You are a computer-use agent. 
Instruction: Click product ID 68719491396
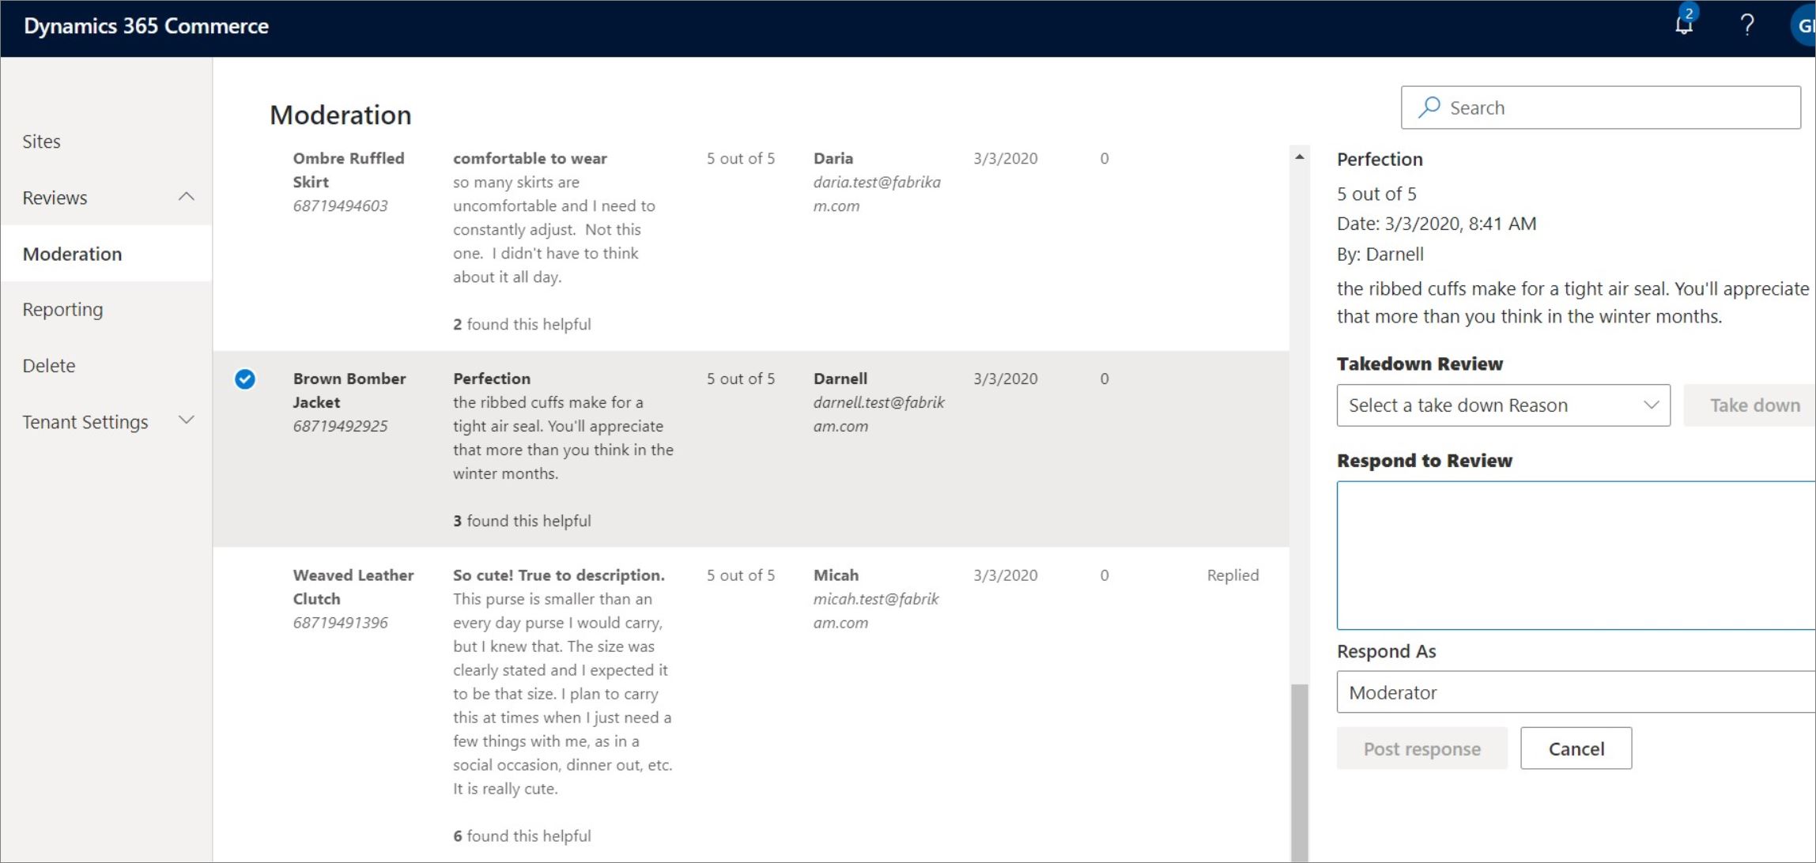coord(340,623)
